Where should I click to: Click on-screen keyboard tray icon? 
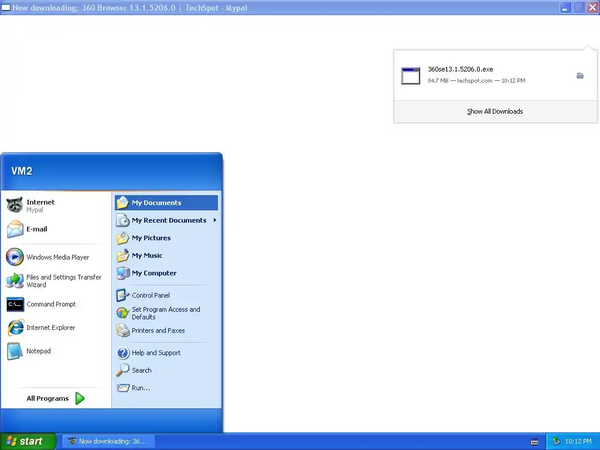[x=534, y=442]
